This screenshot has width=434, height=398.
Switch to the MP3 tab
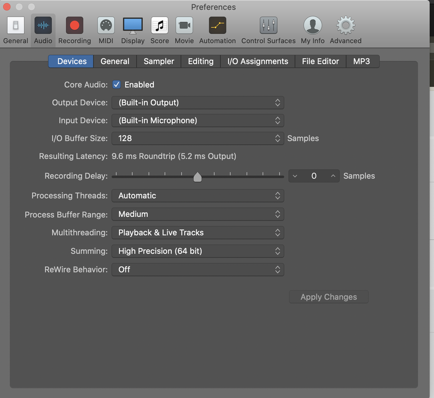(363, 61)
